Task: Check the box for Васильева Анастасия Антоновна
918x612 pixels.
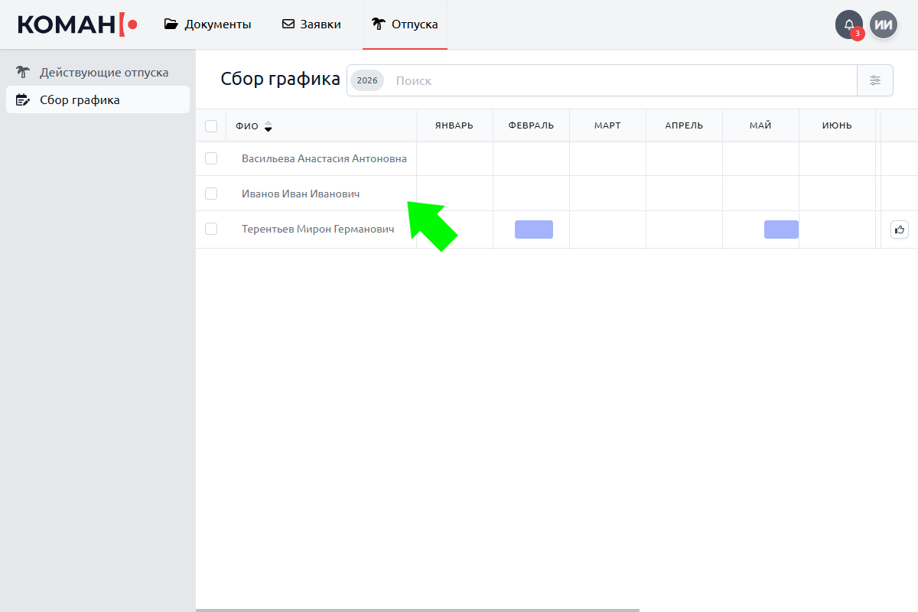Action: coord(211,158)
